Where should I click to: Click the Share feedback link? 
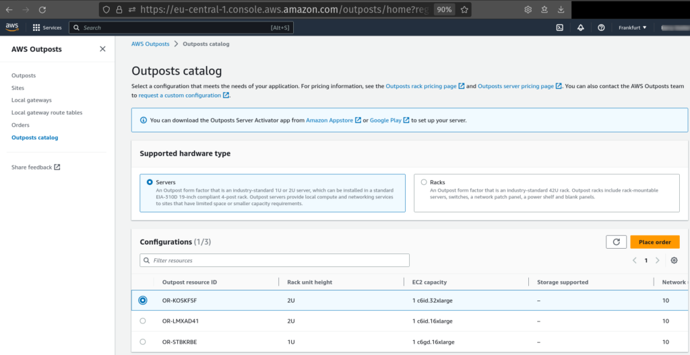pyautogui.click(x=36, y=167)
